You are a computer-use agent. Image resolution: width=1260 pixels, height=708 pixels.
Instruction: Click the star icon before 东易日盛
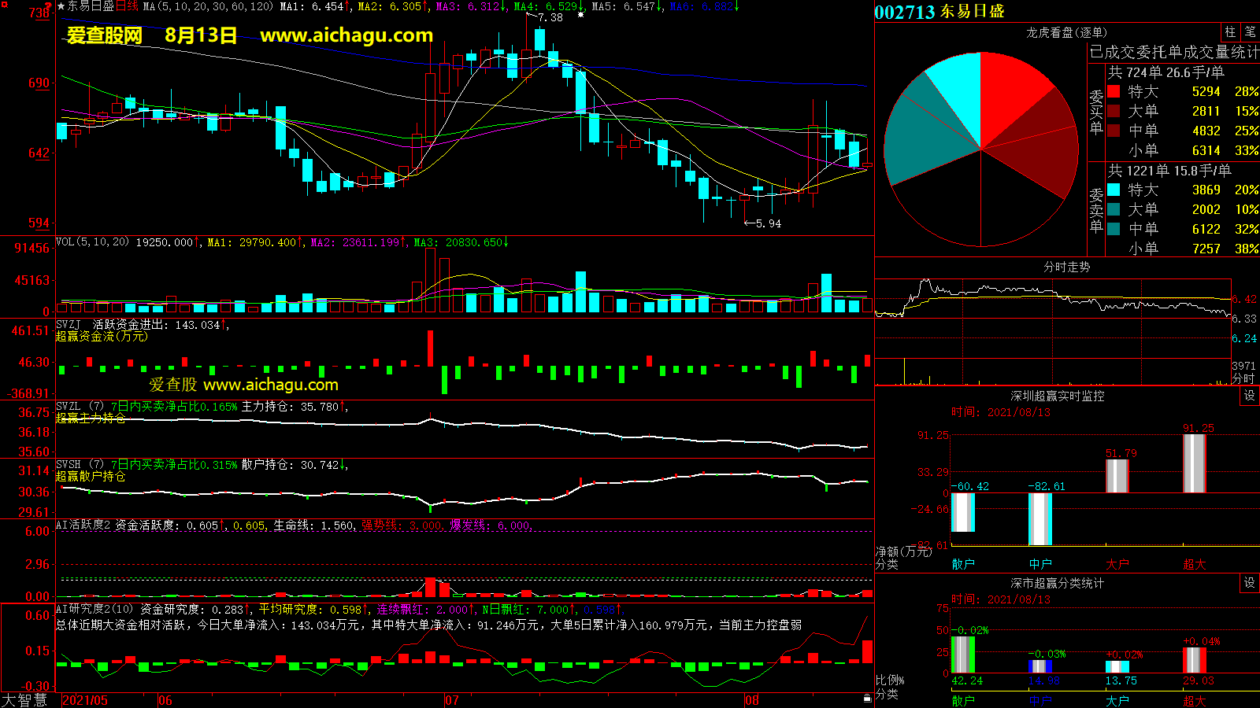[61, 6]
